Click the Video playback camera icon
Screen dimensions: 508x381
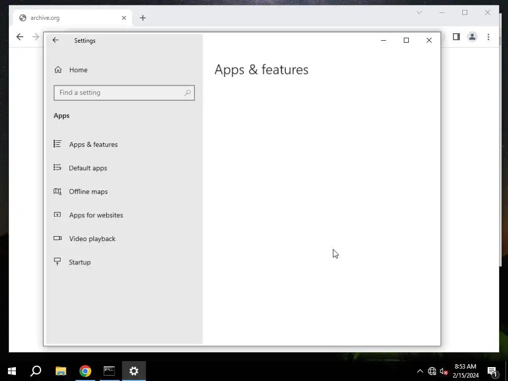tap(58, 238)
